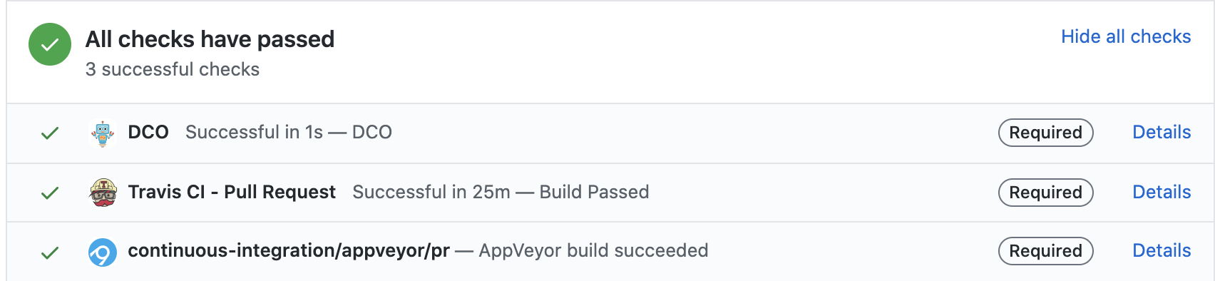Open Details for continuous-integration/appveyor/pr
Viewport: 1215px width, 281px height.
pos(1162,250)
